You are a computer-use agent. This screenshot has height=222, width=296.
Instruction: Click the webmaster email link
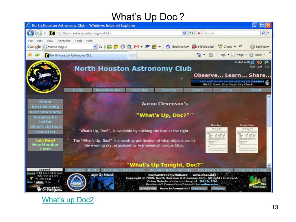click(209, 184)
